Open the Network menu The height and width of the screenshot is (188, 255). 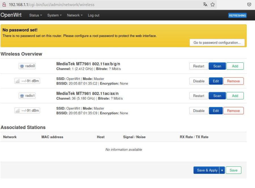[75, 15]
